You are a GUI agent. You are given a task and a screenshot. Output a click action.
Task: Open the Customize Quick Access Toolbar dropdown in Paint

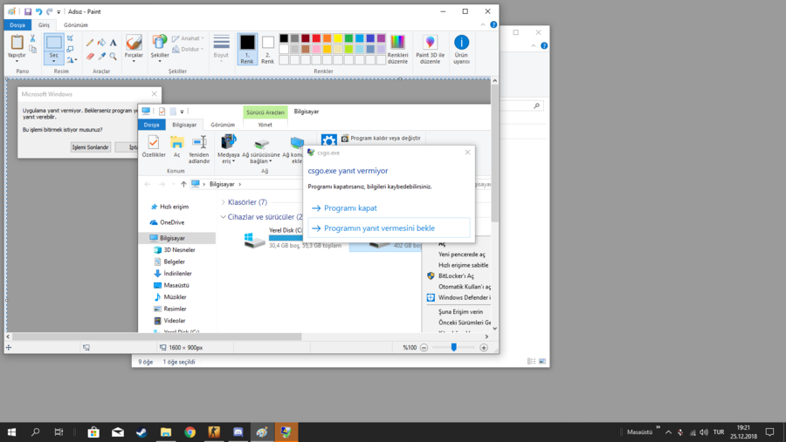[x=59, y=12]
